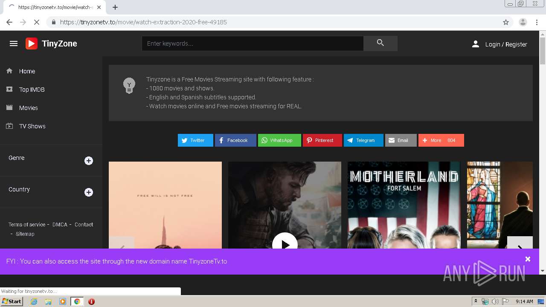This screenshot has height=307, width=546.
Task: Expand the Genre list
Action: click(89, 161)
